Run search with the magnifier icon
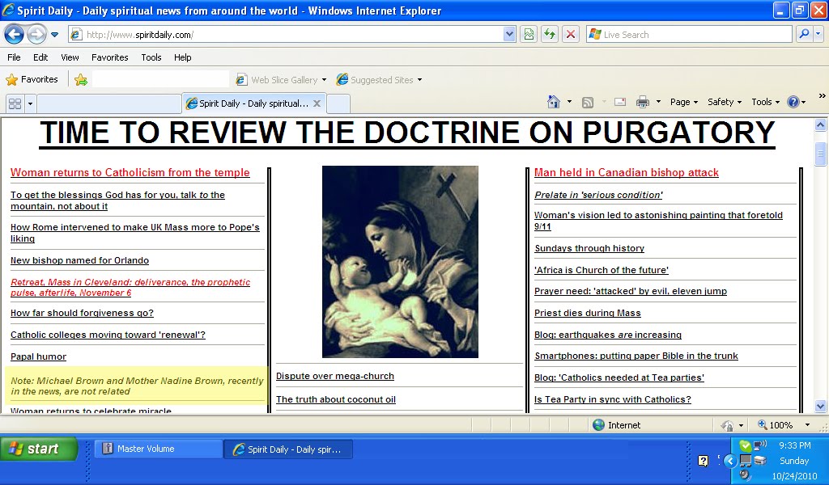829x485 pixels. tap(804, 35)
